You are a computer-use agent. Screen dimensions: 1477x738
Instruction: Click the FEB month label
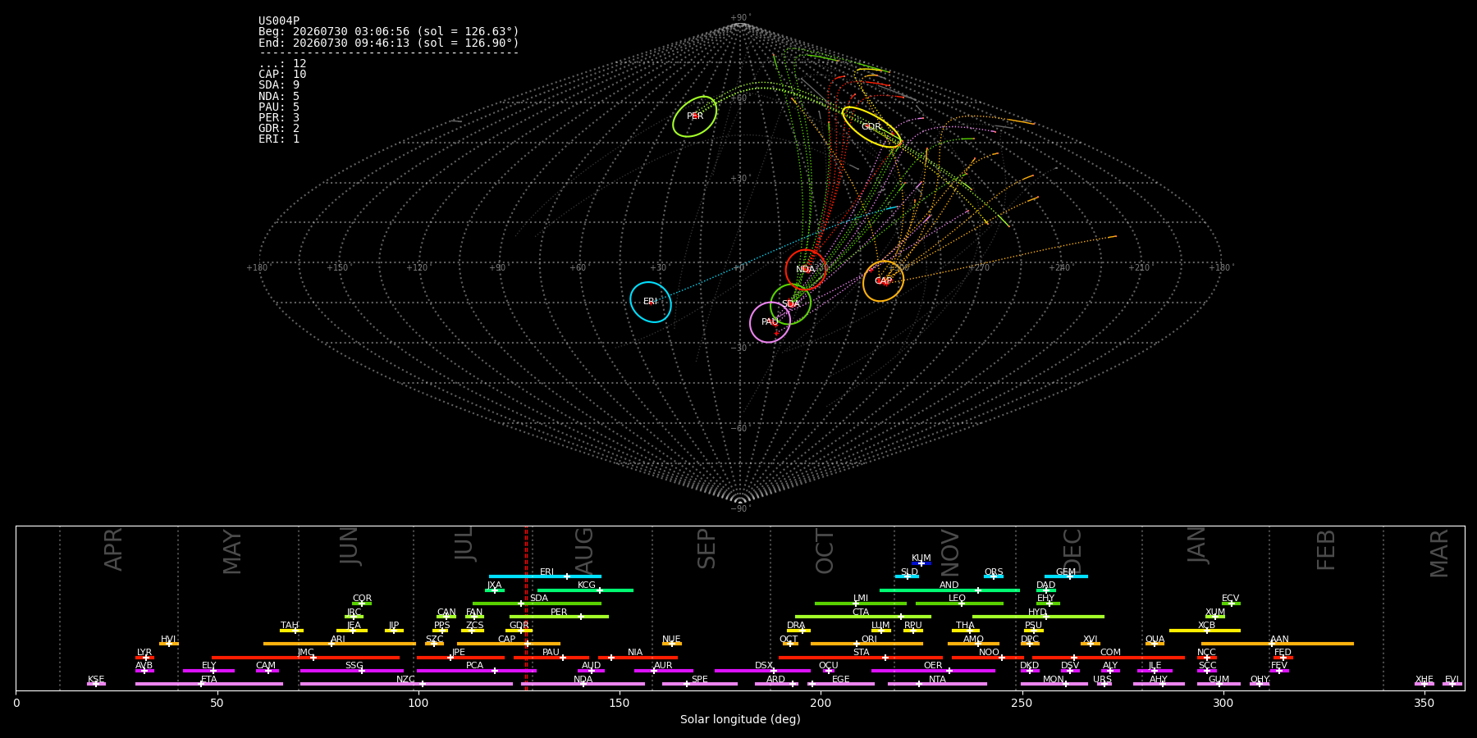[x=1326, y=550]
